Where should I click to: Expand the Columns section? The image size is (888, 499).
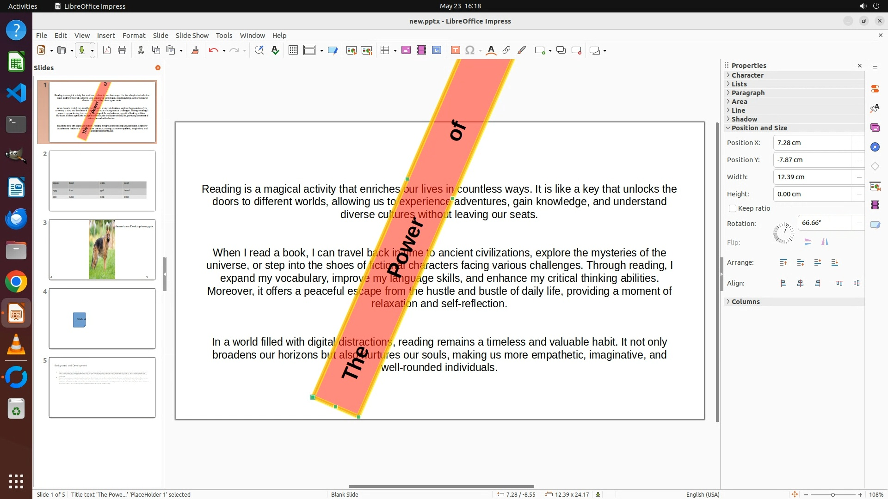[745, 302]
